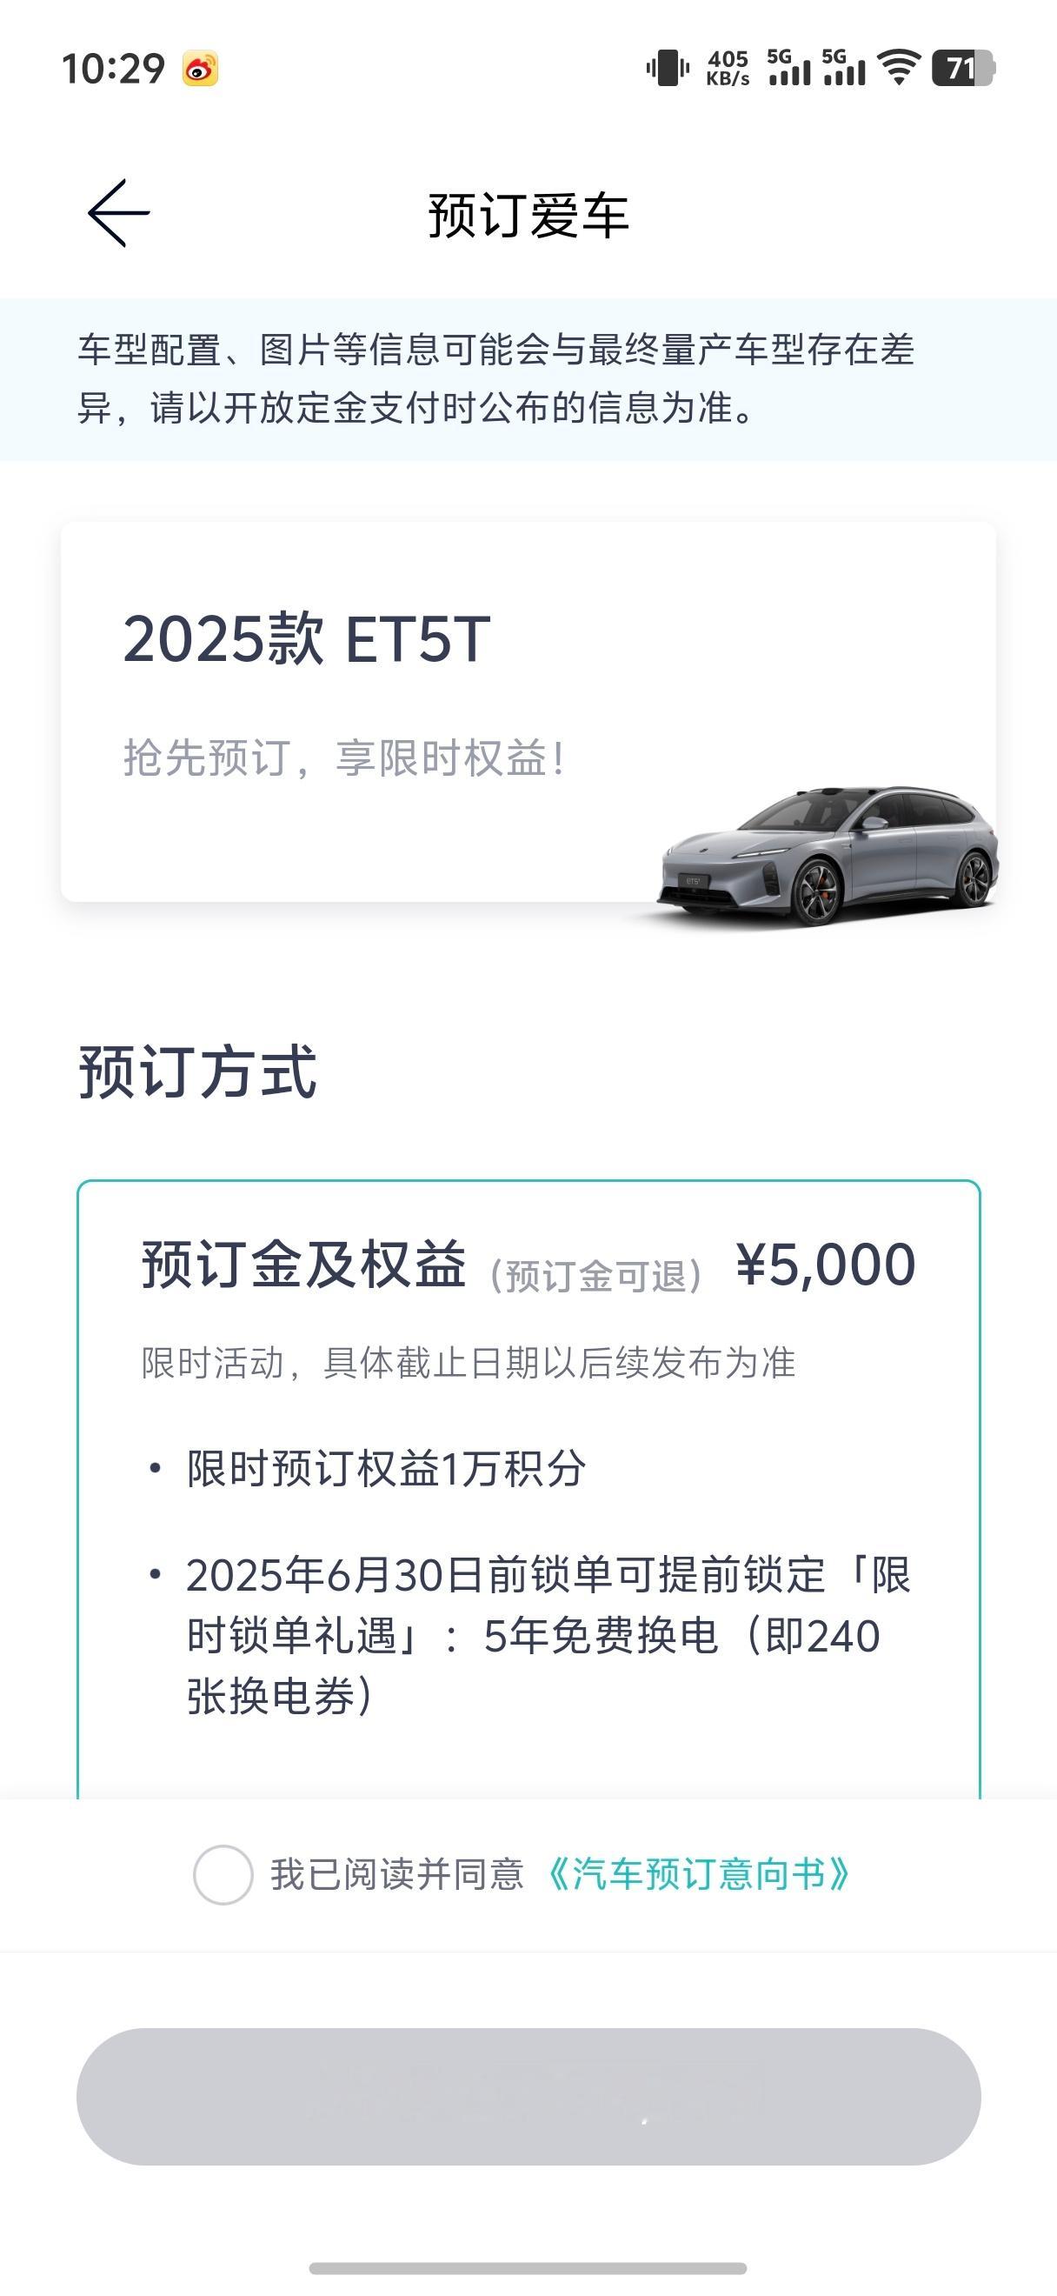Tap the second 5G signal icon
1057x2296 pixels.
[x=843, y=68]
